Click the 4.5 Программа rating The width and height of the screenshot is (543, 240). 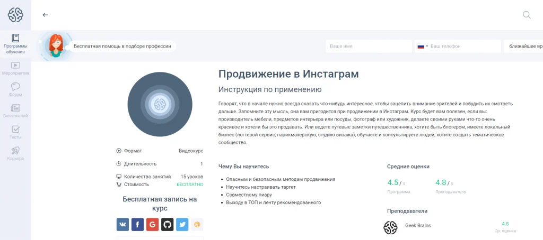pos(399,186)
